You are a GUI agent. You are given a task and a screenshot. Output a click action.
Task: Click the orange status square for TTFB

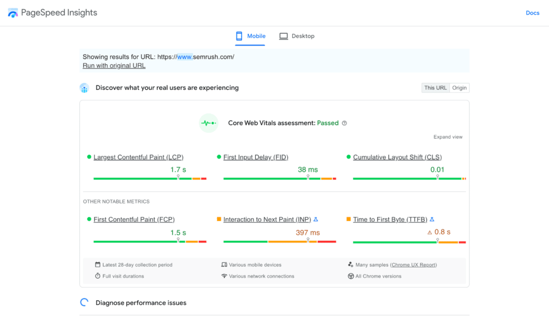click(x=348, y=219)
